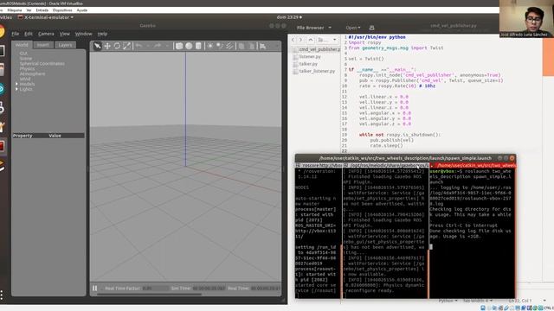The height and width of the screenshot is (311, 554).
Task: Click the Real Time Factor value field
Action: tap(155, 289)
